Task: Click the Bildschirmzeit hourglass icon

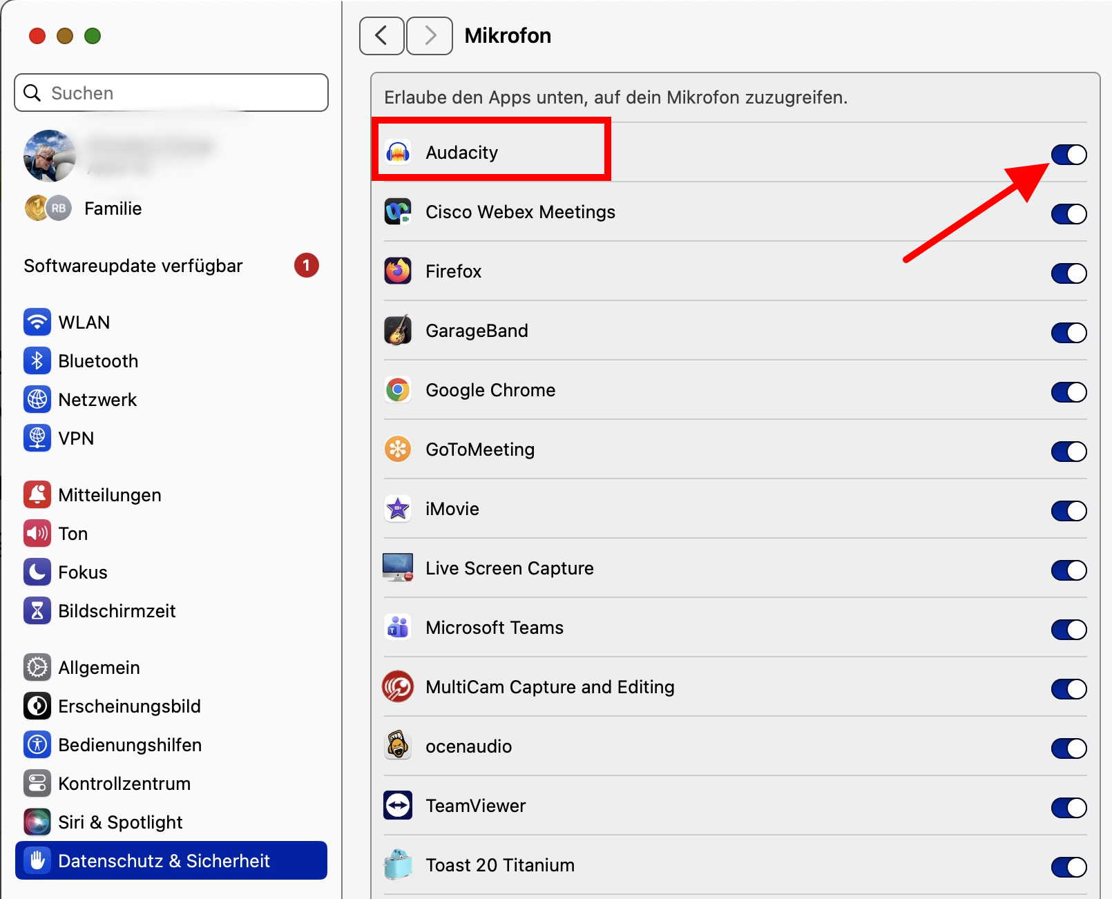Action: 37,610
